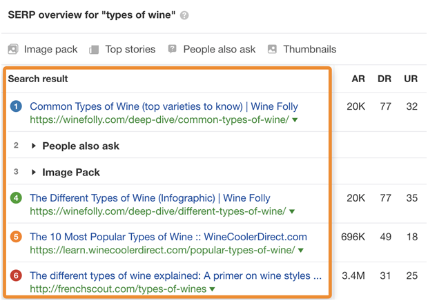
Task: Click the AR column header
Action: coord(358,79)
